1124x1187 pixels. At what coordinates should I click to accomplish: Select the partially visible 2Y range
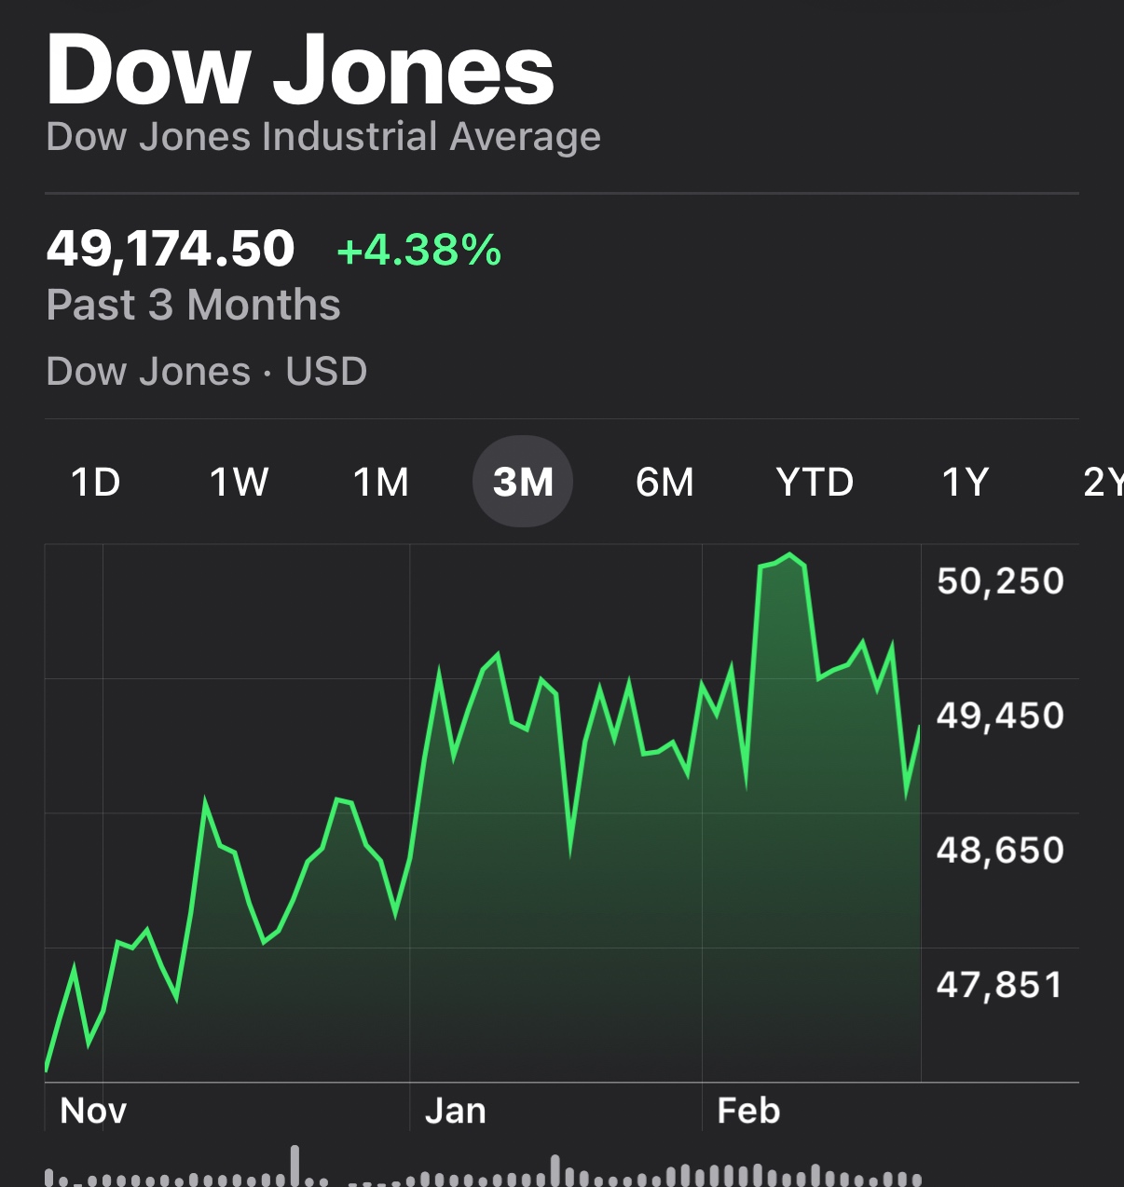coord(1103,483)
